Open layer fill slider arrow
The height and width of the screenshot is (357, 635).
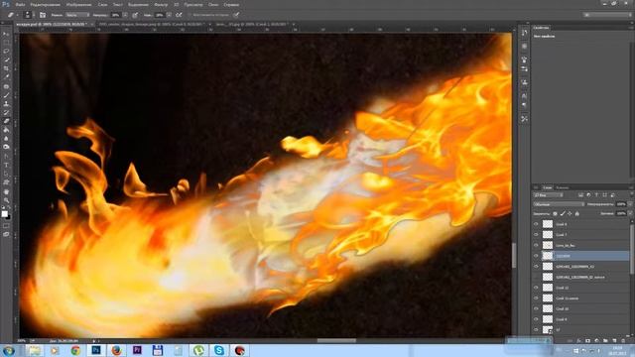[x=630, y=214]
